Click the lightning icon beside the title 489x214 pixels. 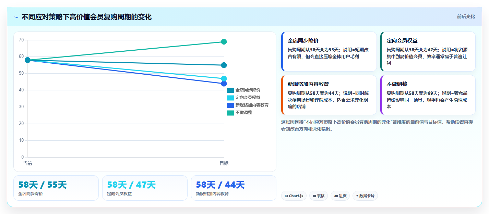coord(16,17)
